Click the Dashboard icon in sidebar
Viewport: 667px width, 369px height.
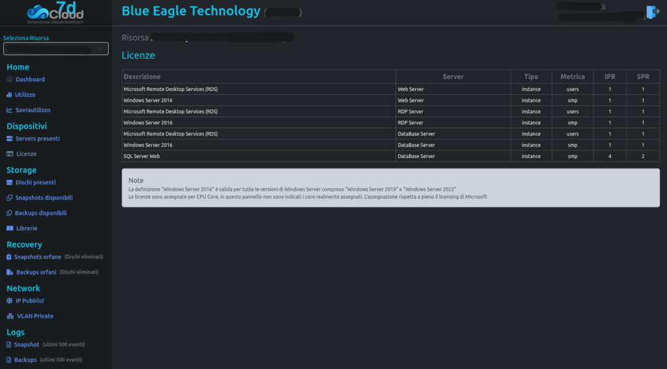click(9, 79)
